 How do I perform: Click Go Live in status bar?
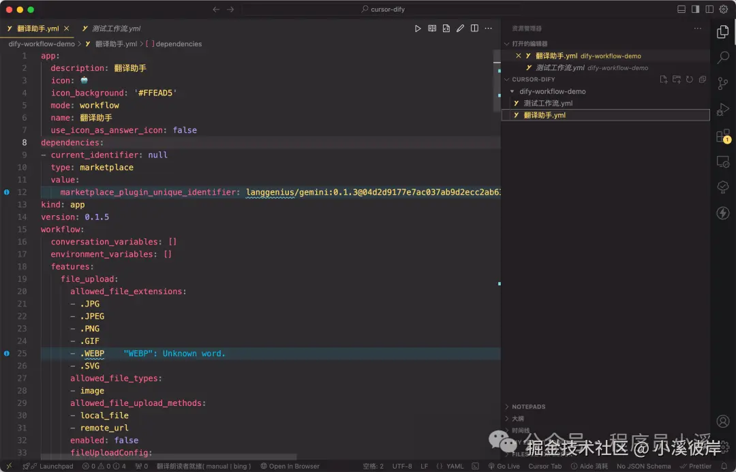tap(504, 466)
